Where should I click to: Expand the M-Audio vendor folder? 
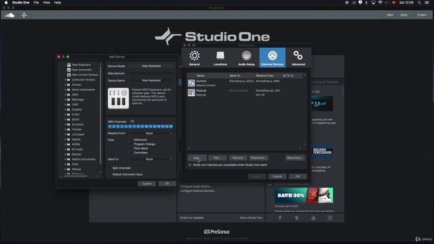click(x=66, y=149)
